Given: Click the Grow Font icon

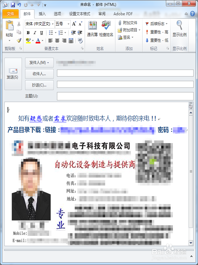Looking at the screenshot, I should pos(74,24).
